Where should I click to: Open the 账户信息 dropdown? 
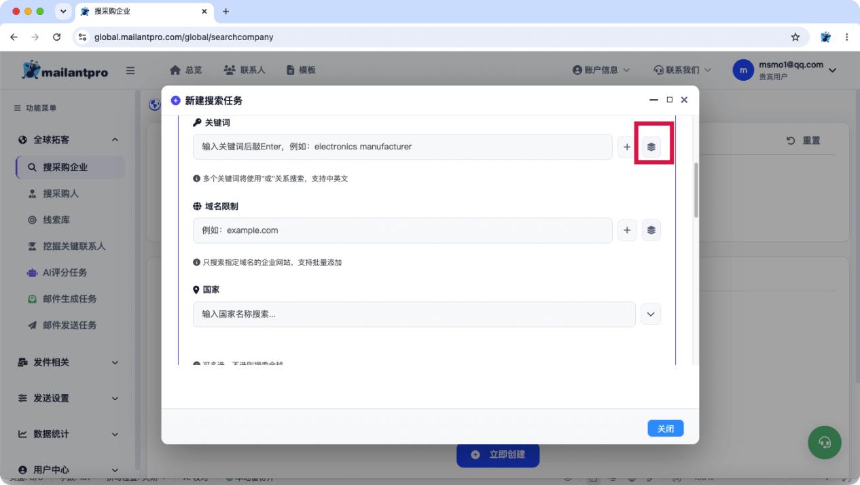pos(601,70)
